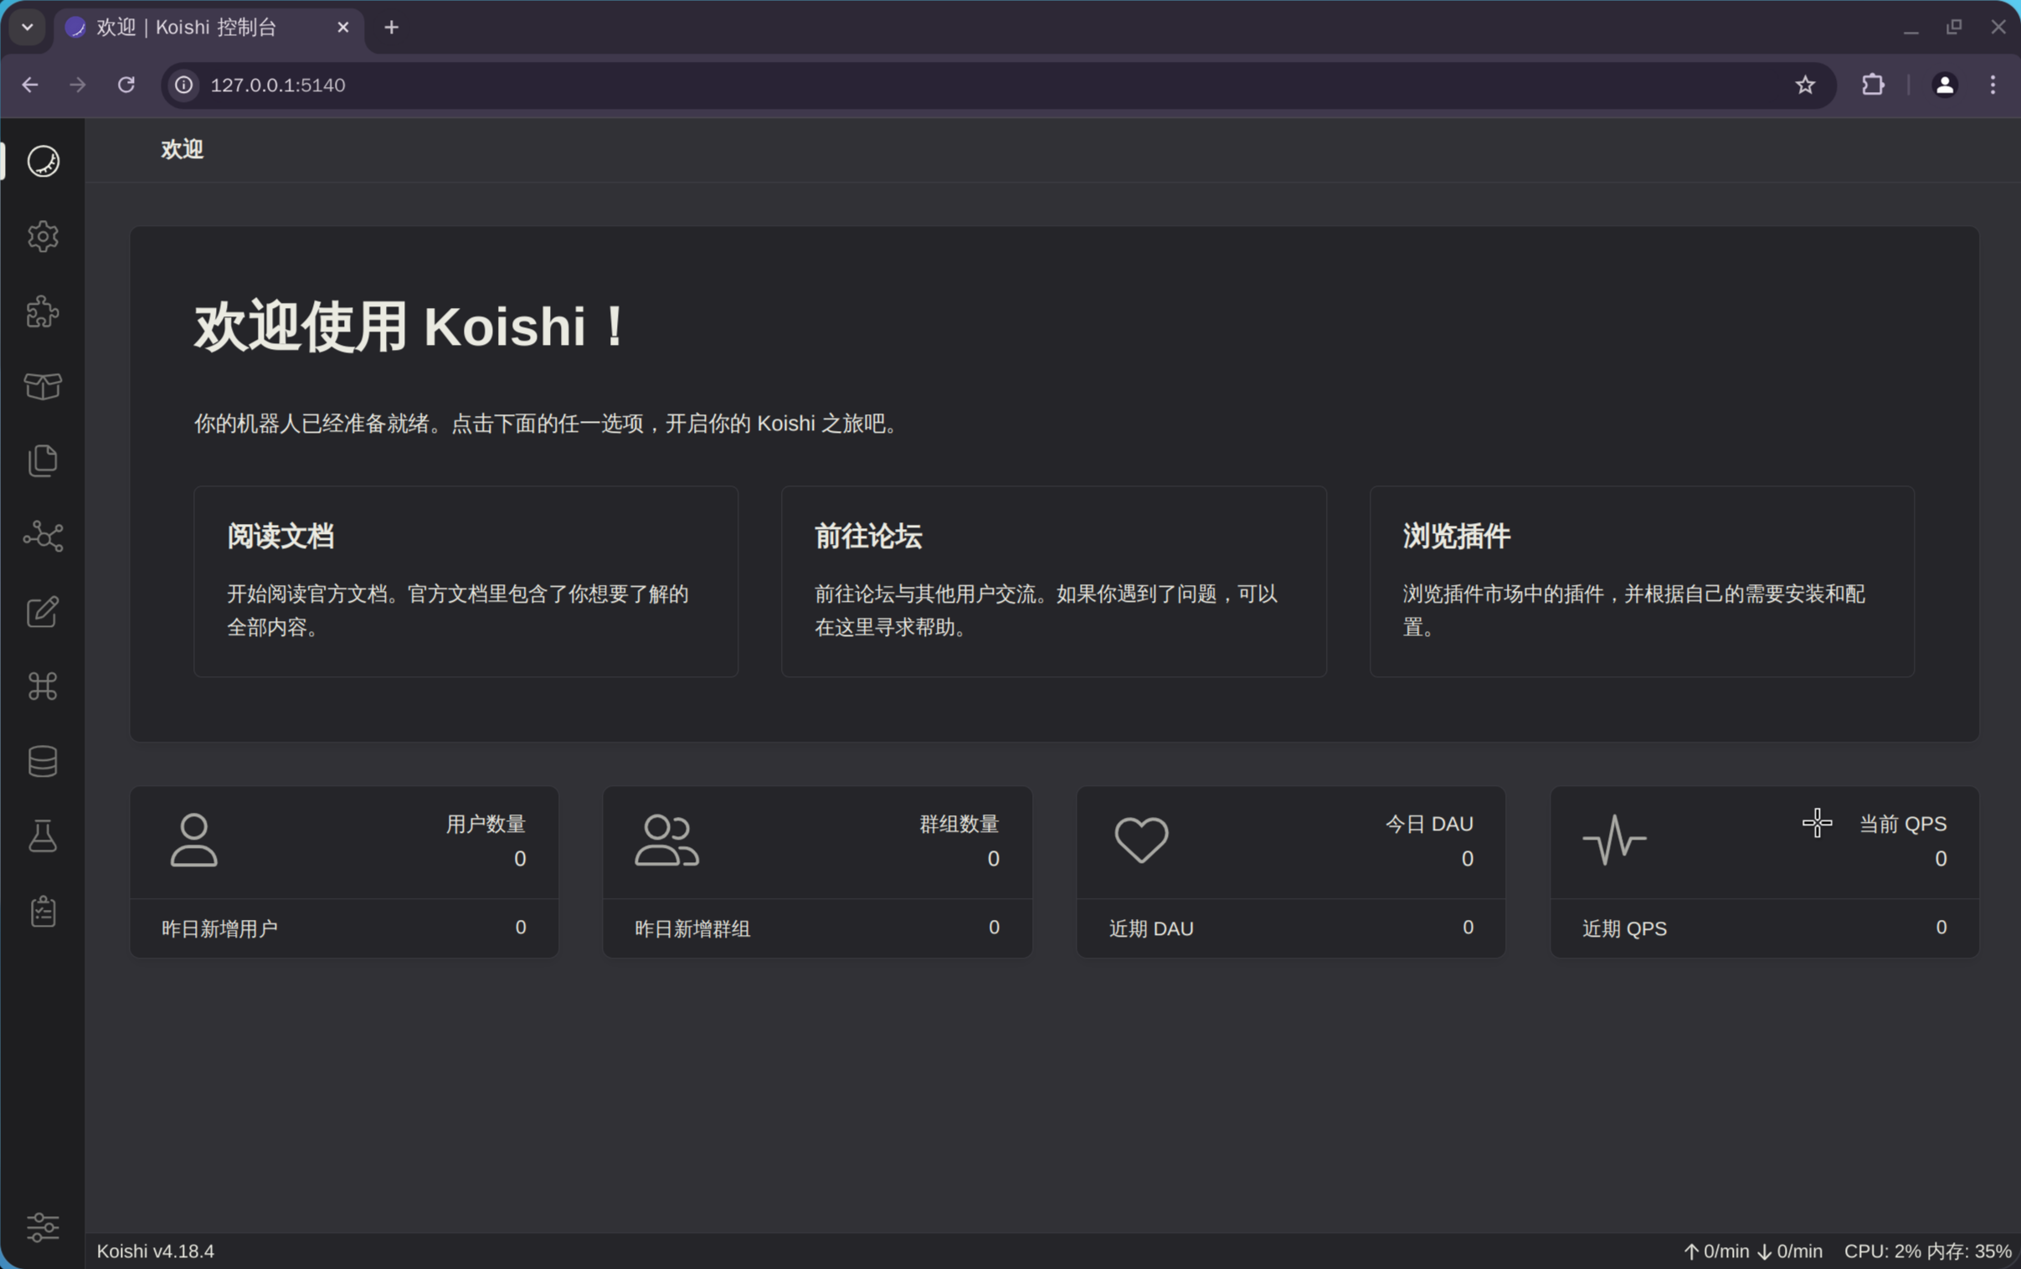Open the 阅读文档 card
Screen dimensions: 2021x1269
pos(465,581)
